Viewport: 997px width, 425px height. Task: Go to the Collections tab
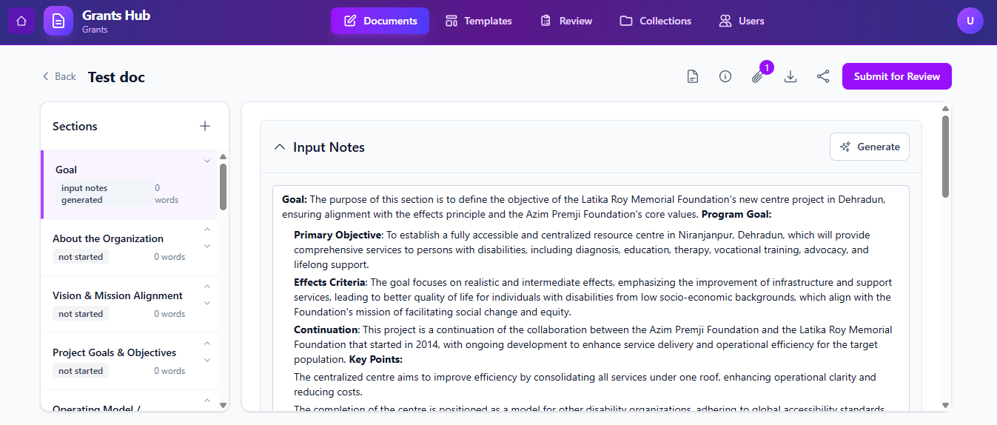coord(655,21)
